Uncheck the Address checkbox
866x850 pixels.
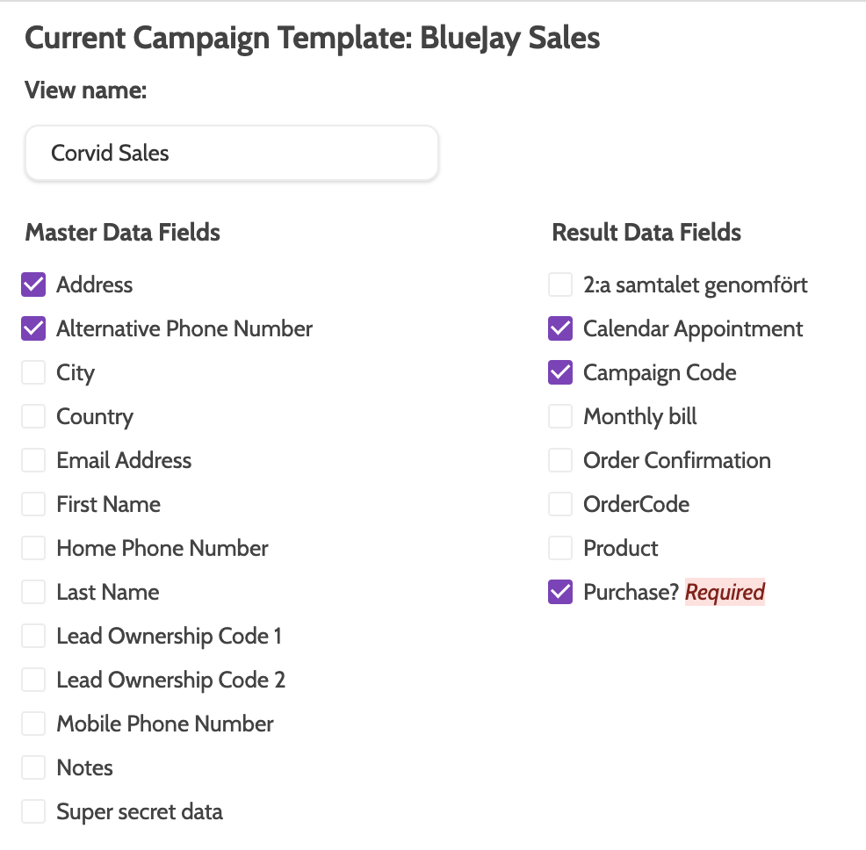(33, 285)
